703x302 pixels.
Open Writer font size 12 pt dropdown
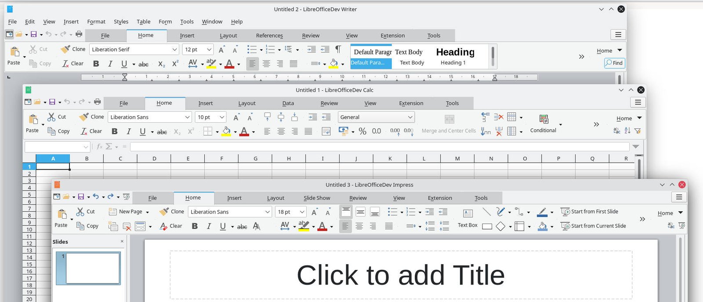point(209,50)
